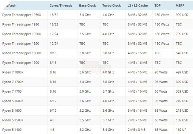Select the Ryzen Threadripper 1950X row name
The image size is (193, 134).
tap(21, 15)
